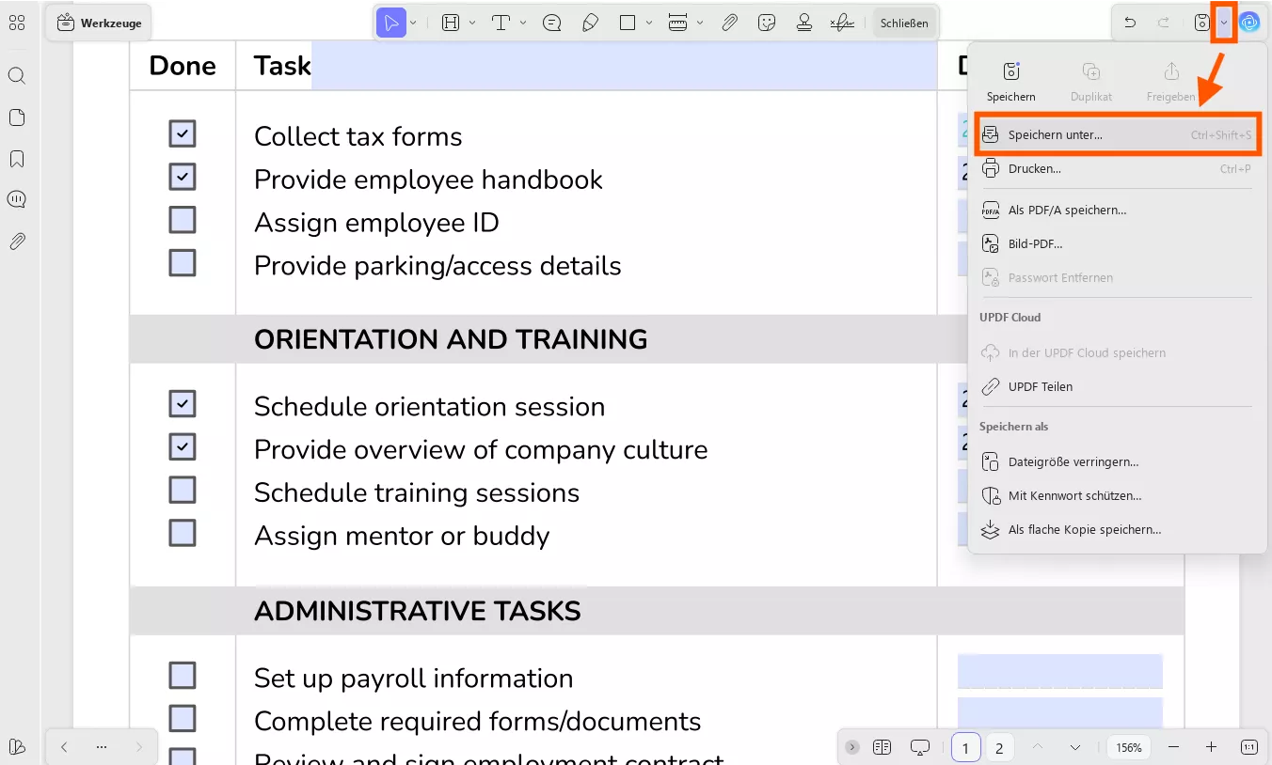This screenshot has height=765, width=1272.
Task: Open the UPDF AI assistant icon
Action: (1249, 23)
